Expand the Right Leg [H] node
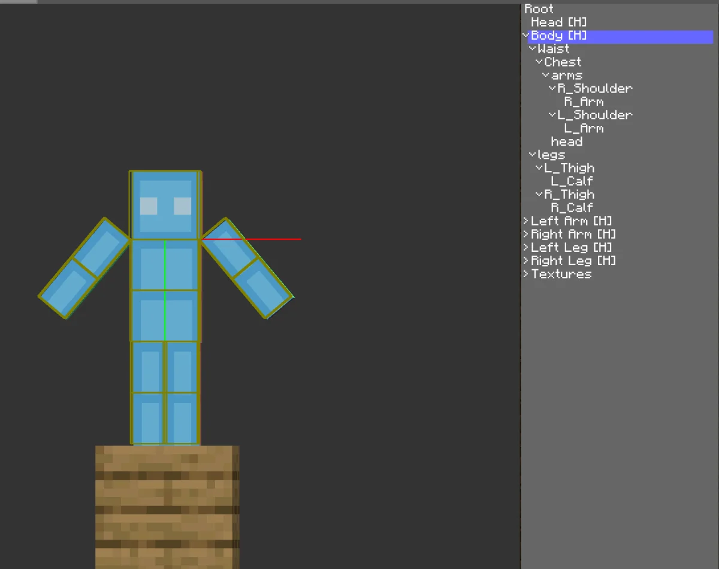This screenshot has height=569, width=719. 526,261
